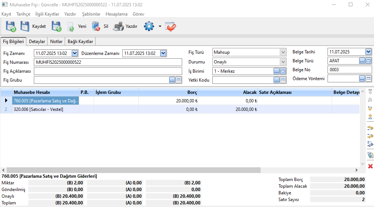The image size is (374, 207).
Task: Switch to the Bağlı Kayıtlar tab
Action: pyautogui.click(x=80, y=42)
